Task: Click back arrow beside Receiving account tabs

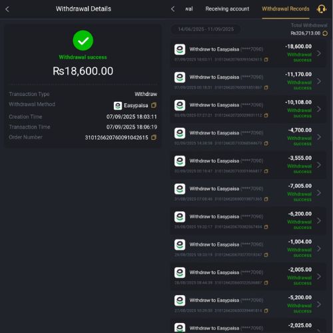Action: click(x=173, y=9)
